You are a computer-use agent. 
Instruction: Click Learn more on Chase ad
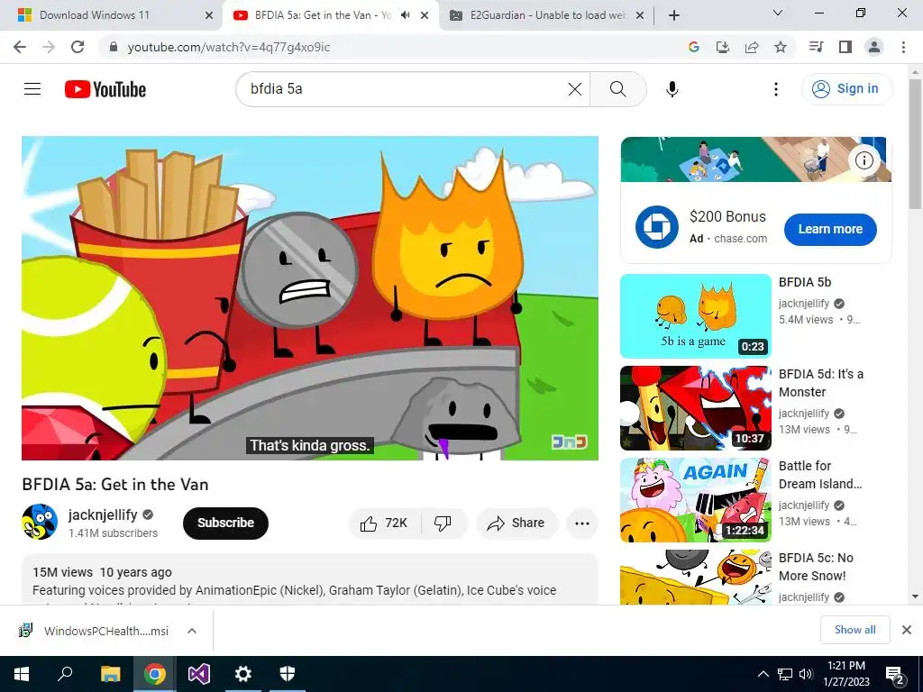coord(830,229)
